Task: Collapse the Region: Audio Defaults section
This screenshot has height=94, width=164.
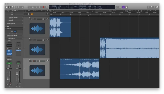Action: (x=6, y=11)
